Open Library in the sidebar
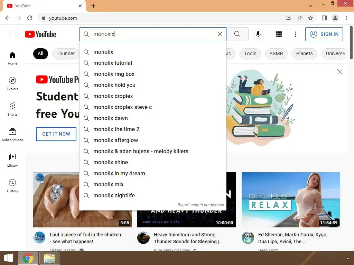This screenshot has height=265, width=354. 12,160
